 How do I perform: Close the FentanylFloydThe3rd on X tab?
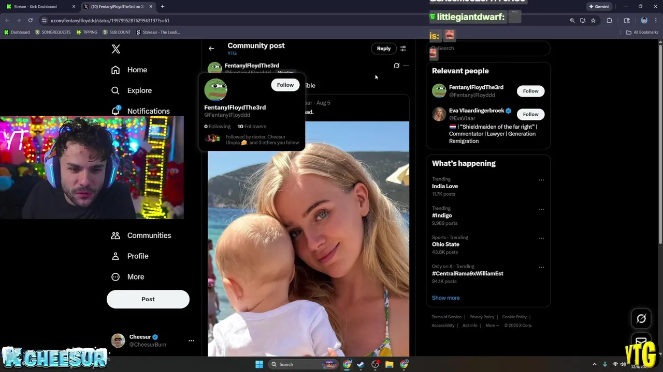click(x=151, y=7)
